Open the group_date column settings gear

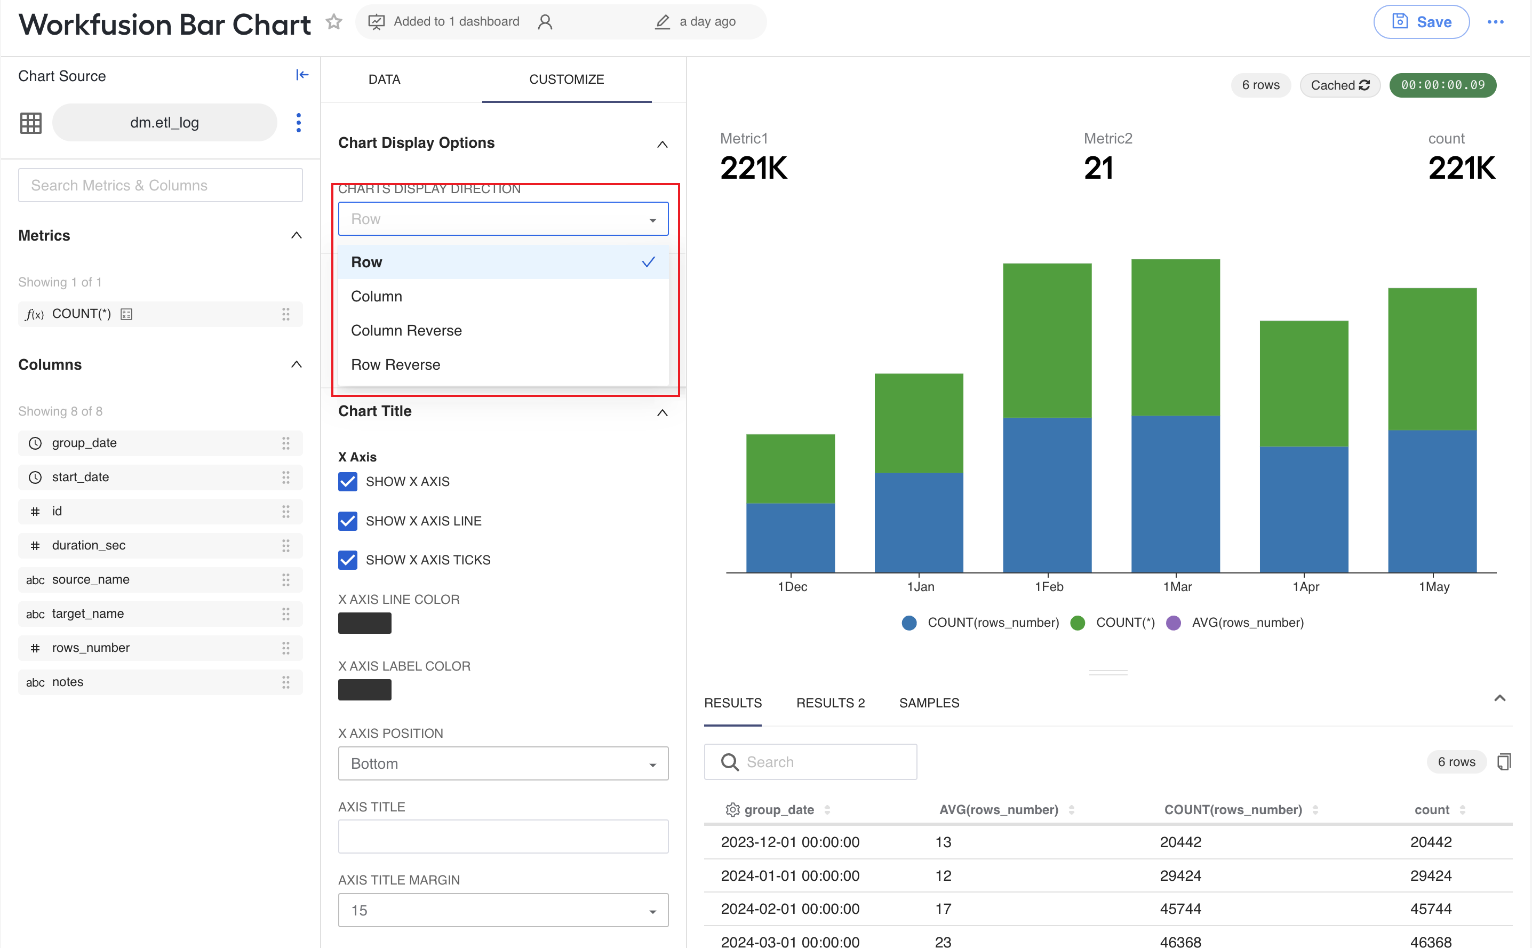[x=732, y=809]
